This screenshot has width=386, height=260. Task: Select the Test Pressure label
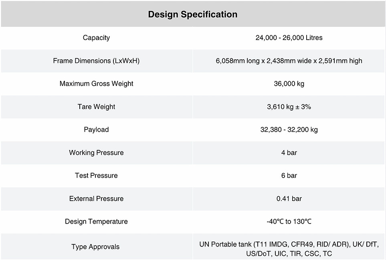(96, 175)
